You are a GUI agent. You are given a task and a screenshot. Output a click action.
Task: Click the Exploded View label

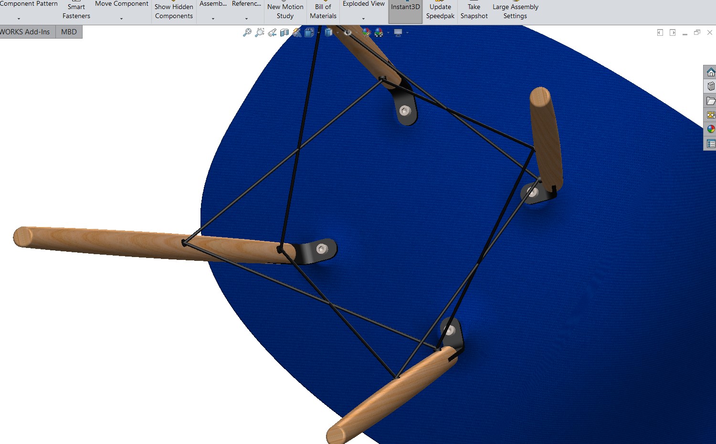(364, 4)
